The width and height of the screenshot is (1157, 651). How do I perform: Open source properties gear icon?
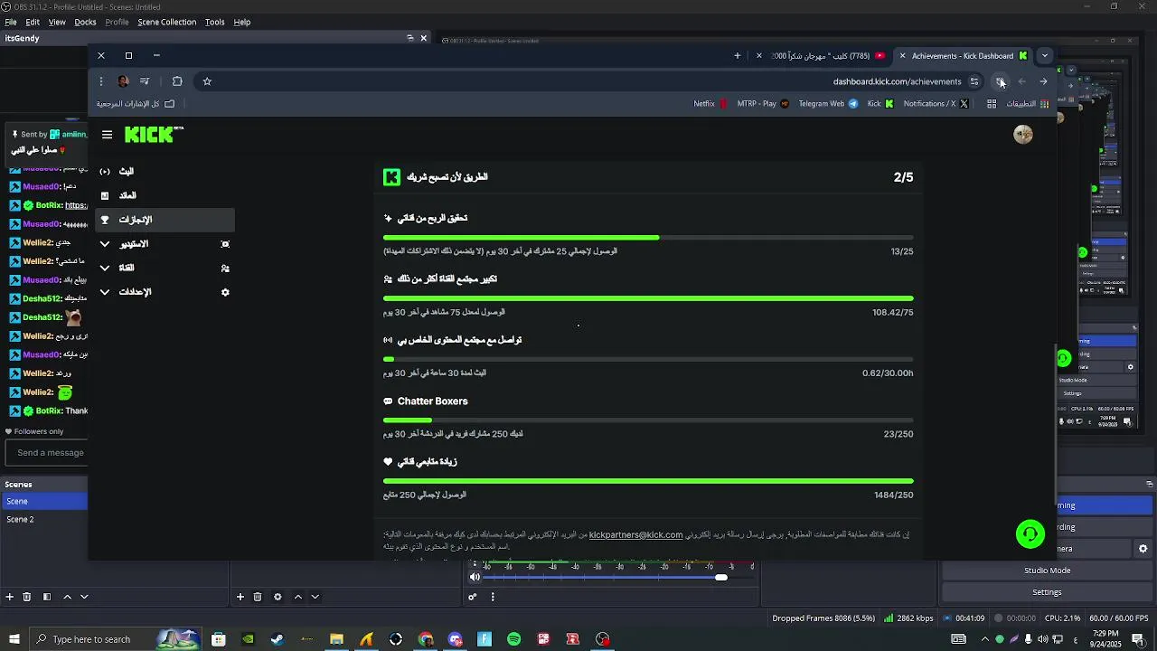[277, 597]
